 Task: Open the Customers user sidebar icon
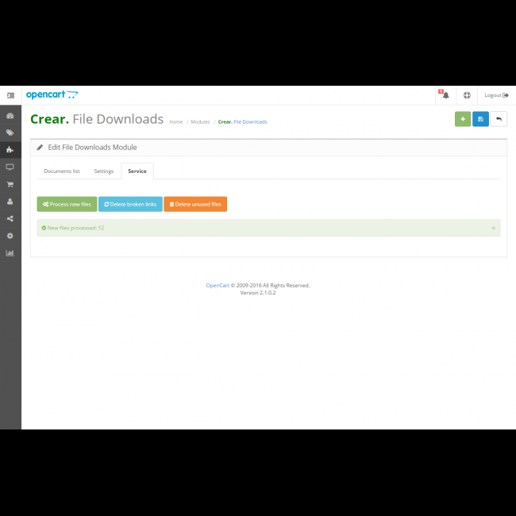tap(10, 202)
